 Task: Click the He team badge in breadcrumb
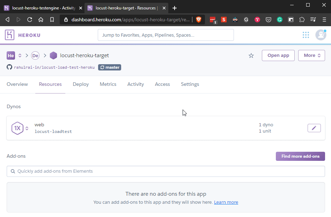click(x=11, y=55)
